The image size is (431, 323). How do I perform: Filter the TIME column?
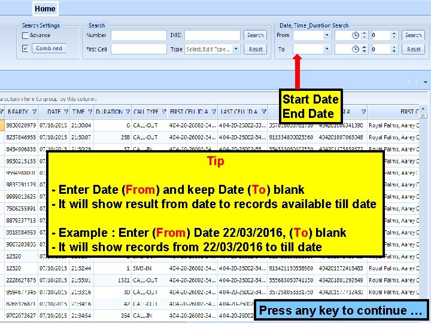pos(90,112)
